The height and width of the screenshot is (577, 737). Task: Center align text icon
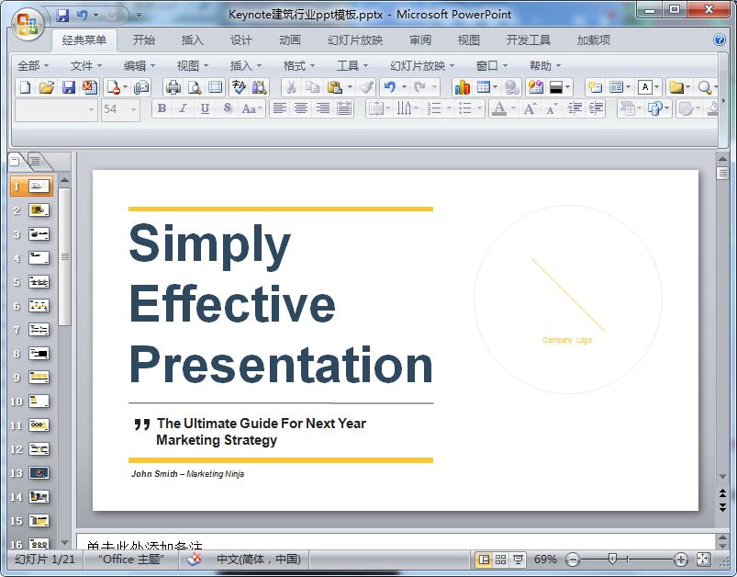click(x=301, y=109)
